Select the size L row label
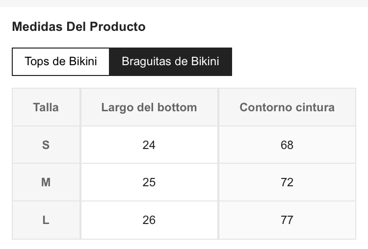Viewport: 368px width, 249px height. 46,220
